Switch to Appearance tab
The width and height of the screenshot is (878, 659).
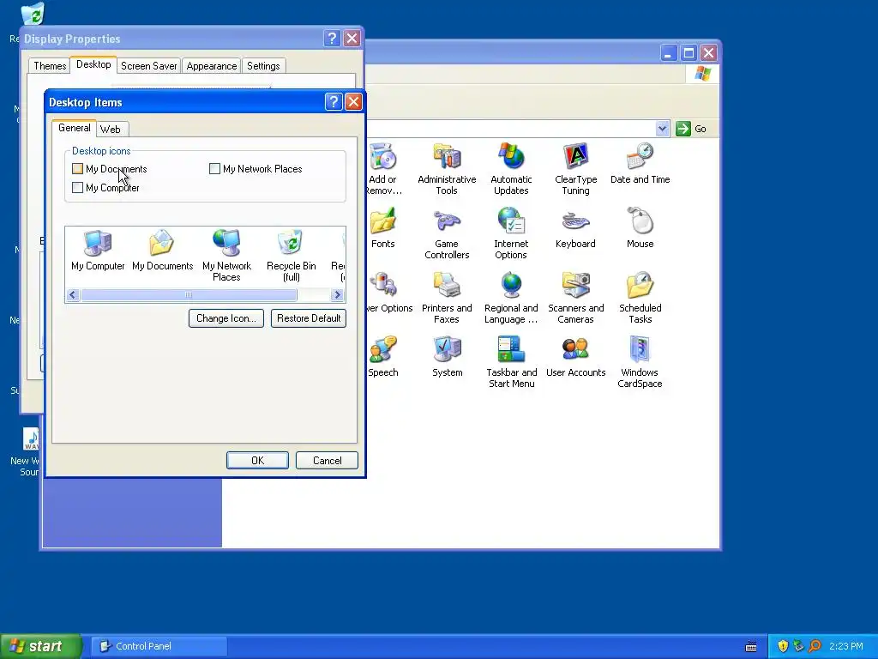click(212, 66)
